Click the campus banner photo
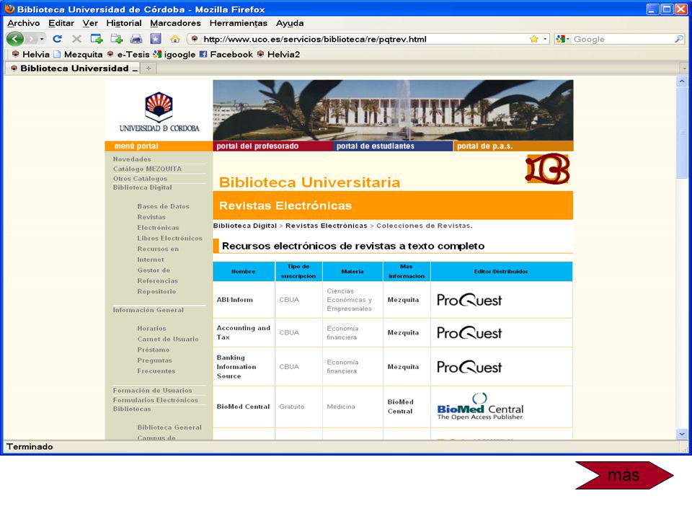The image size is (692, 519). click(394, 110)
